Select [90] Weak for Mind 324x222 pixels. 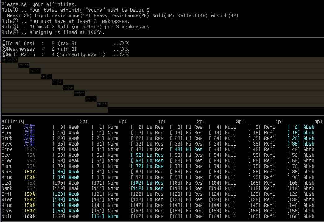pyautogui.click(x=66, y=177)
